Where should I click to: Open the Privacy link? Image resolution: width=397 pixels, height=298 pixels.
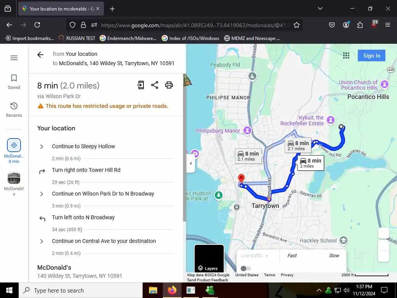click(x=287, y=275)
